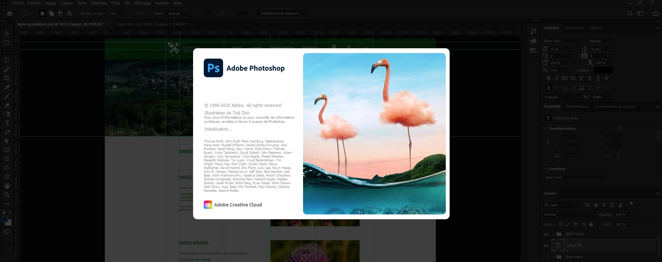Click the Ps logo on splash screen
Screen dimensions: 662x262
click(213, 68)
